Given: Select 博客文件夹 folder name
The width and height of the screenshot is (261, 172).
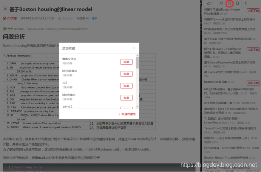Looking at the screenshot, I should (69, 59).
